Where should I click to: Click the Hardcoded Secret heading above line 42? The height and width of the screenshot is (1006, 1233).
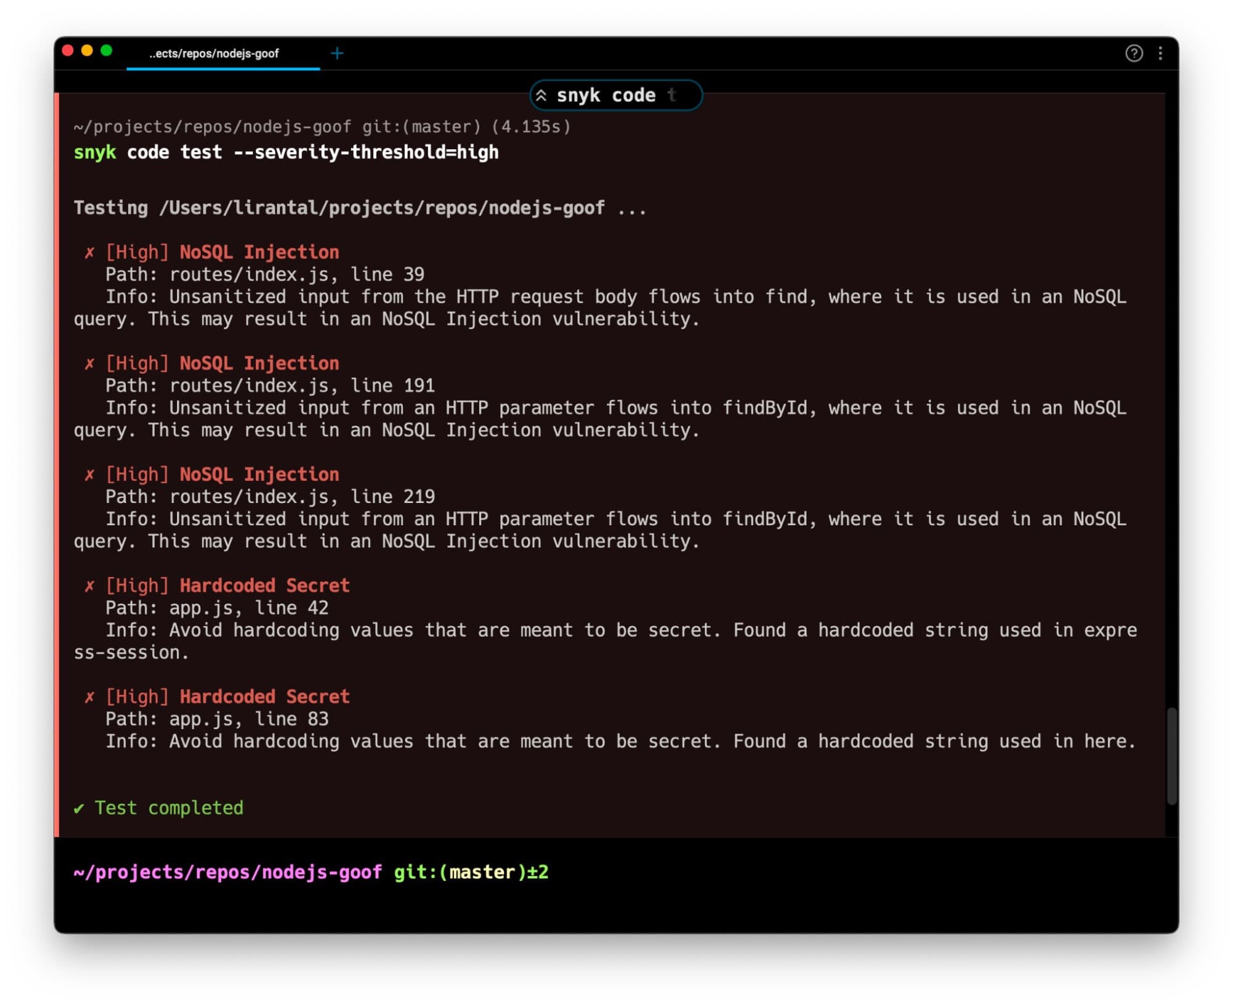(x=265, y=586)
